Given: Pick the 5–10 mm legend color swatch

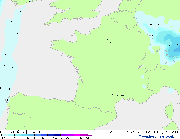Looking at the screenshot, I should [31, 135].
